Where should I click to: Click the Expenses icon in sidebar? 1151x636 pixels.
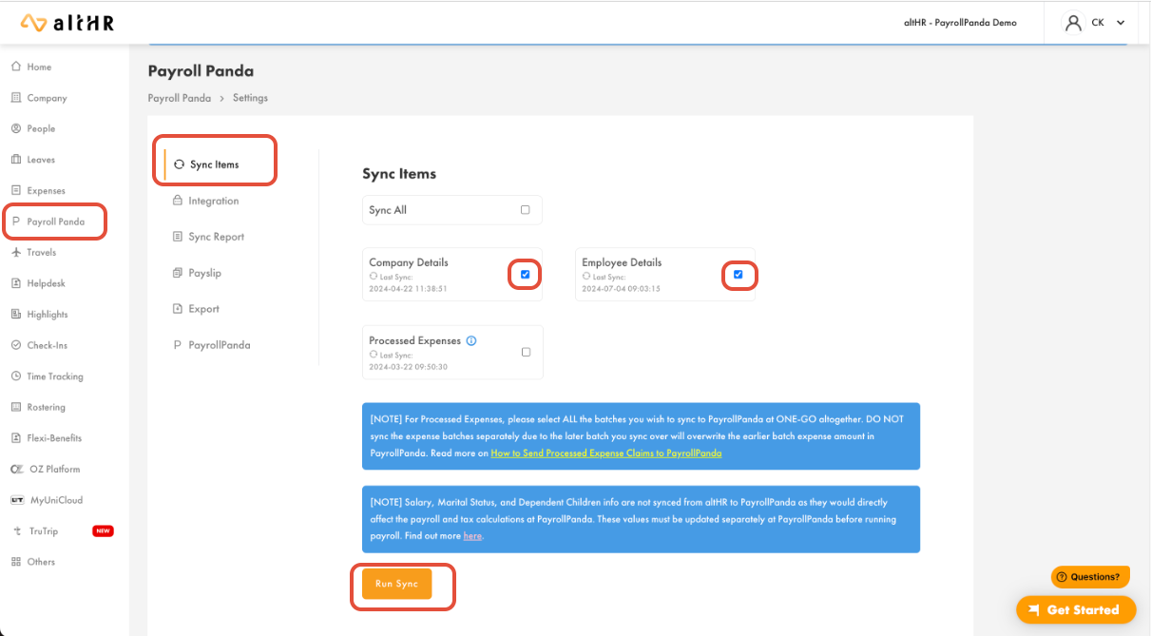(x=16, y=190)
